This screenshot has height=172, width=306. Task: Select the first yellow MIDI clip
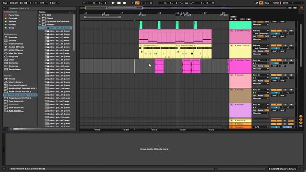157,51
